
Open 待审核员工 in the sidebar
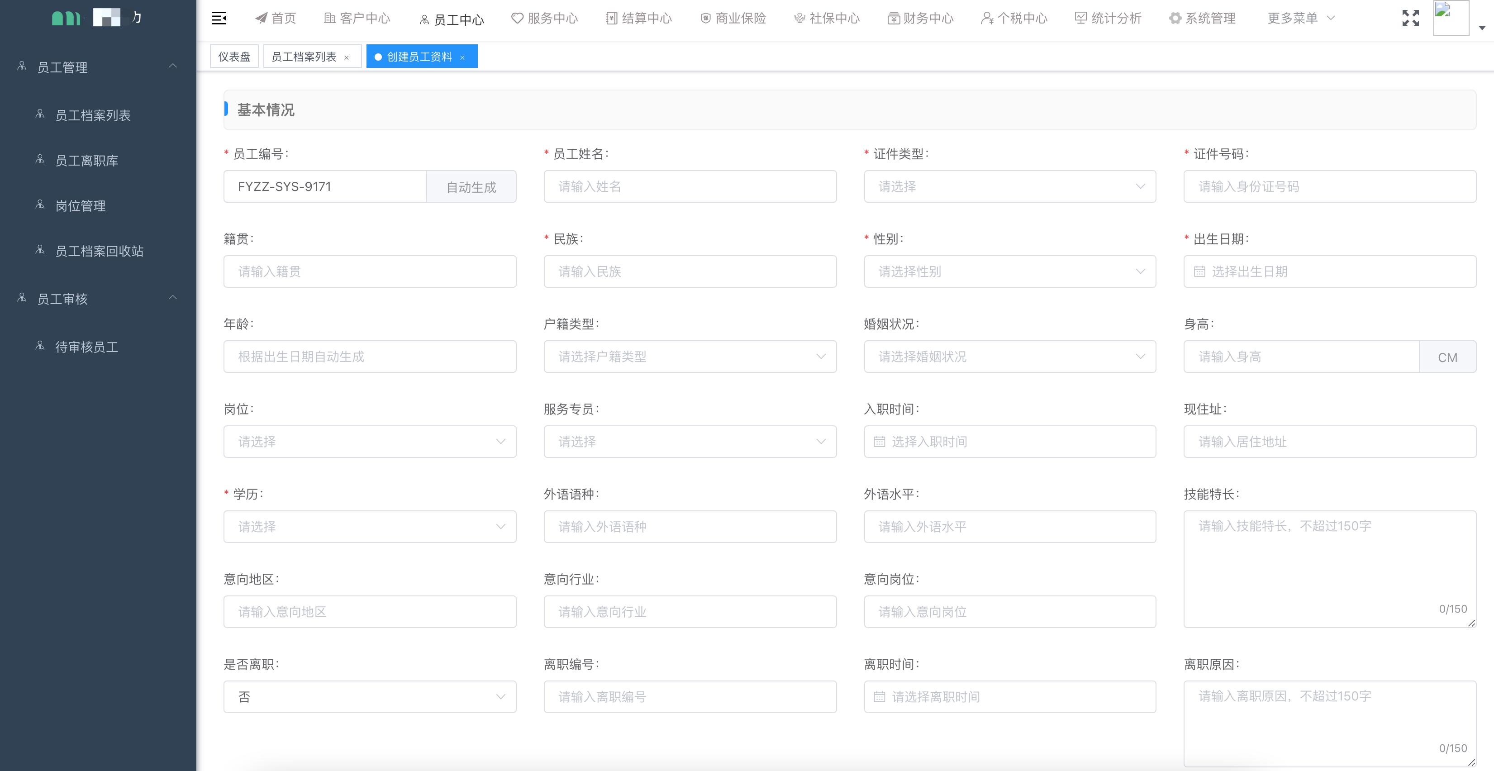(86, 347)
